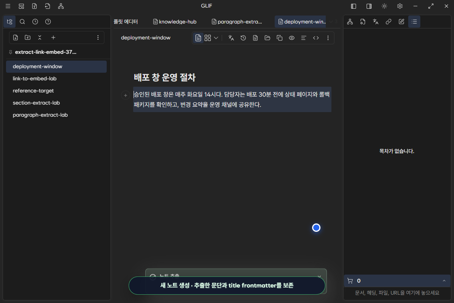The width and height of the screenshot is (454, 303).
Task: Collapse the basket panel chevron
Action: tap(444, 281)
